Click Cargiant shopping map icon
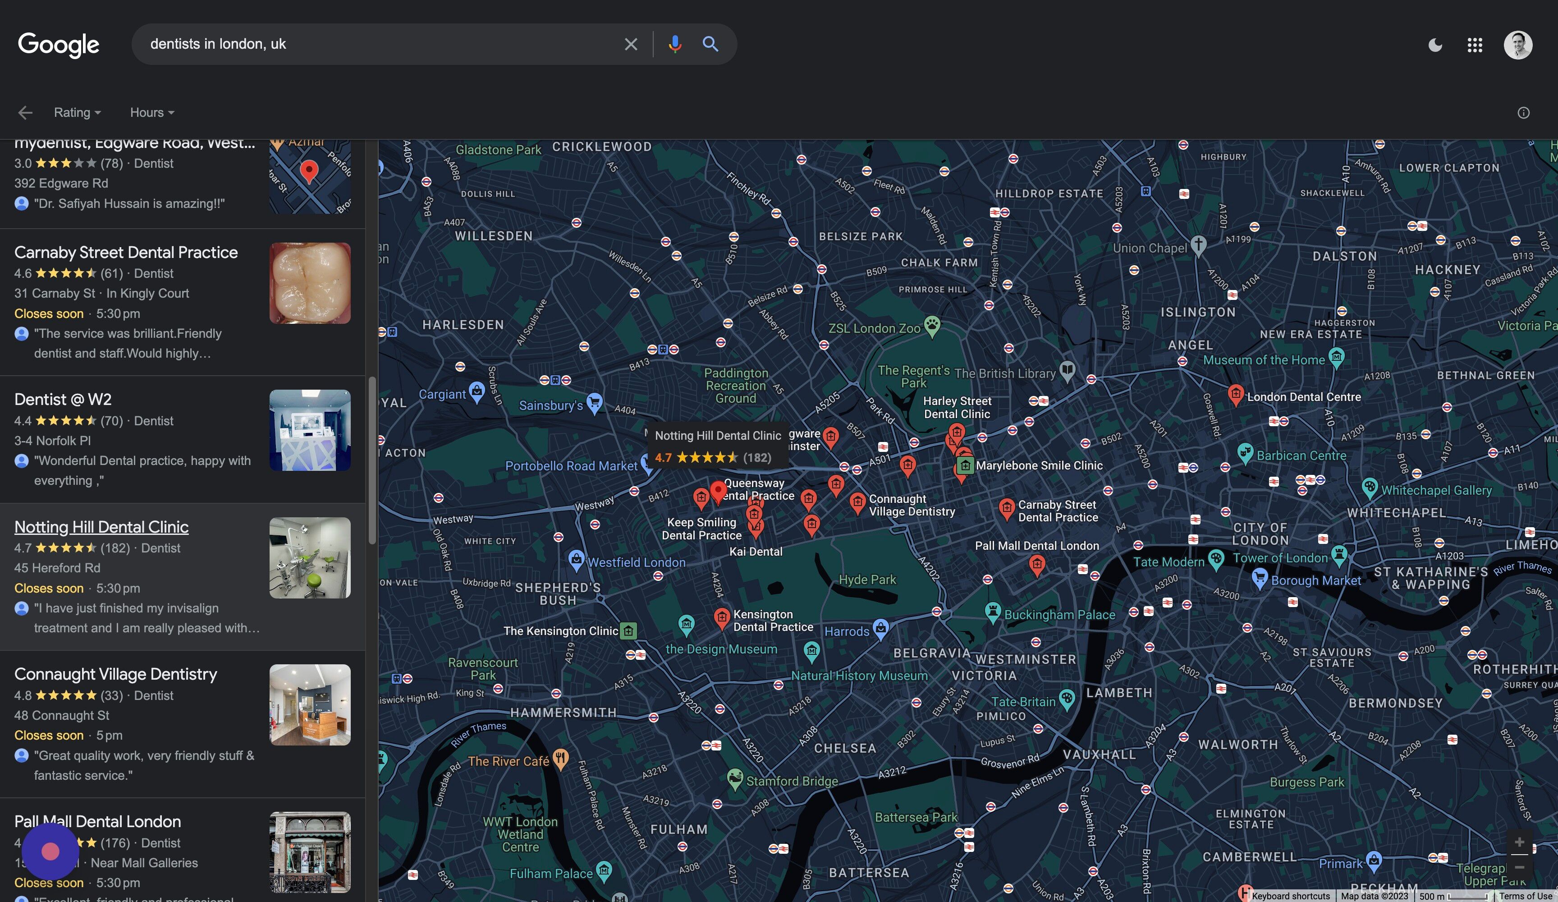The width and height of the screenshot is (1558, 902). pos(477,391)
